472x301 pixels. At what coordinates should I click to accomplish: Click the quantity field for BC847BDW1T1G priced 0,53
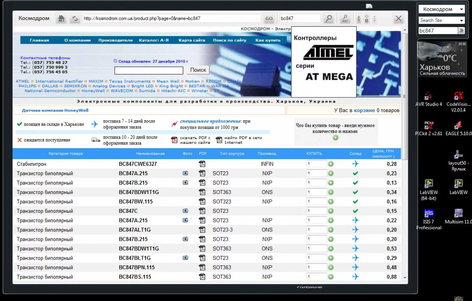point(317,249)
